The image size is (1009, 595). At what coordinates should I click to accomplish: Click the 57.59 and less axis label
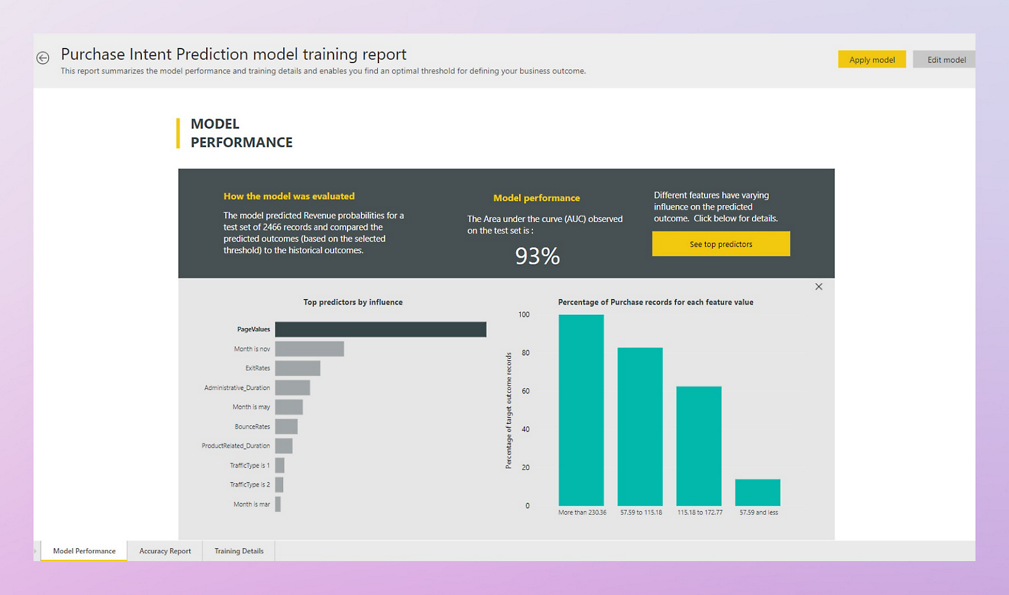759,513
